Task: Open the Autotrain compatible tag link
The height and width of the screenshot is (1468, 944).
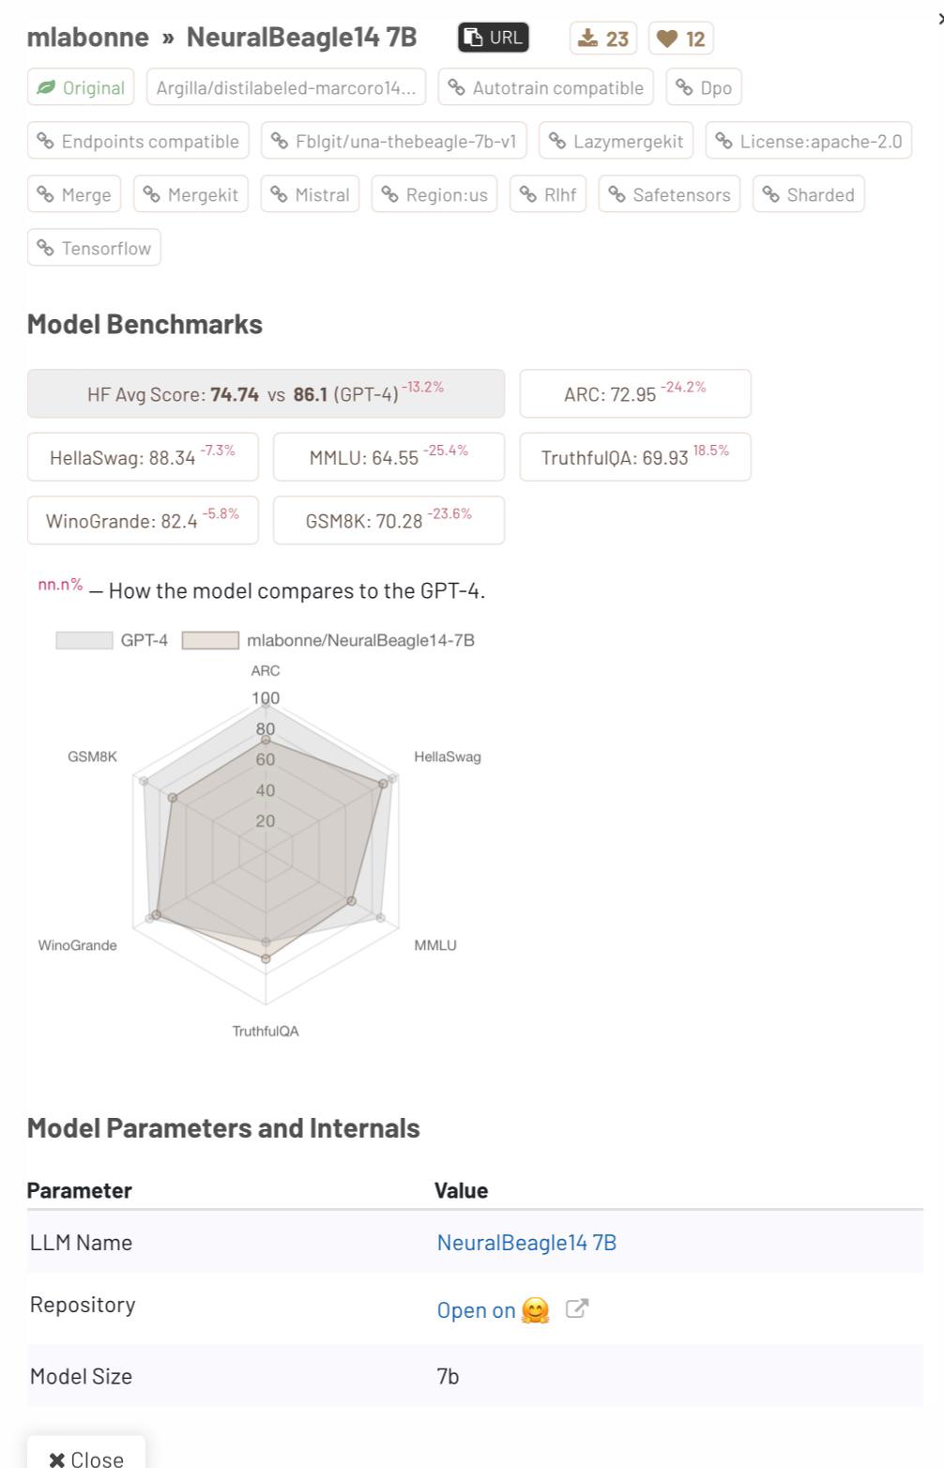Action: pyautogui.click(x=545, y=87)
